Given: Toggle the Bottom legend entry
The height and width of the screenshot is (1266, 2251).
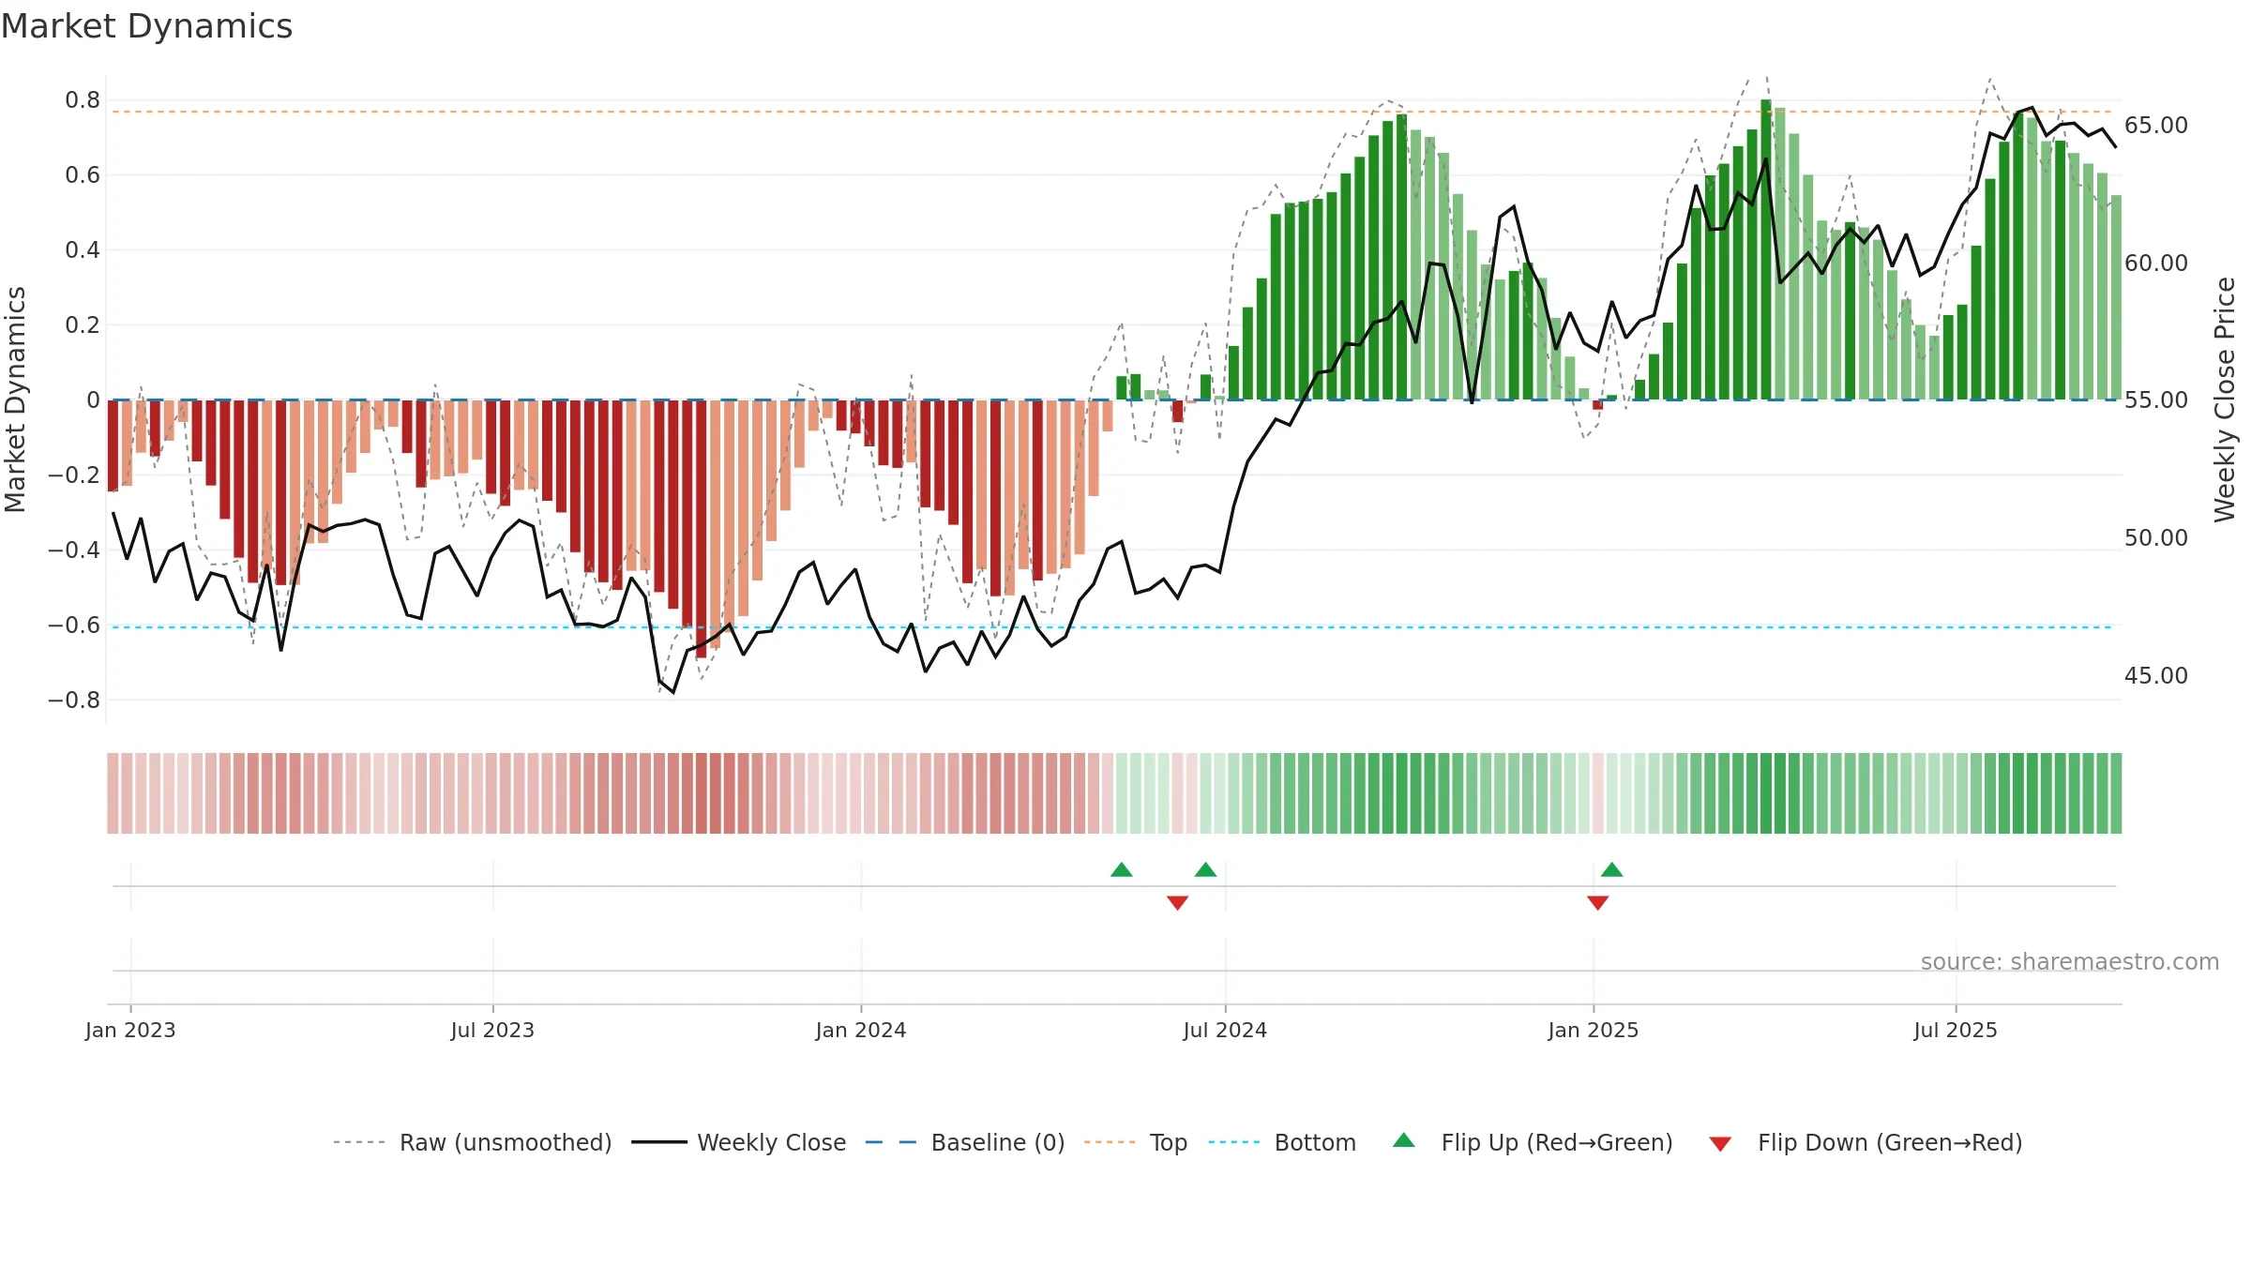Looking at the screenshot, I should tap(1282, 1142).
